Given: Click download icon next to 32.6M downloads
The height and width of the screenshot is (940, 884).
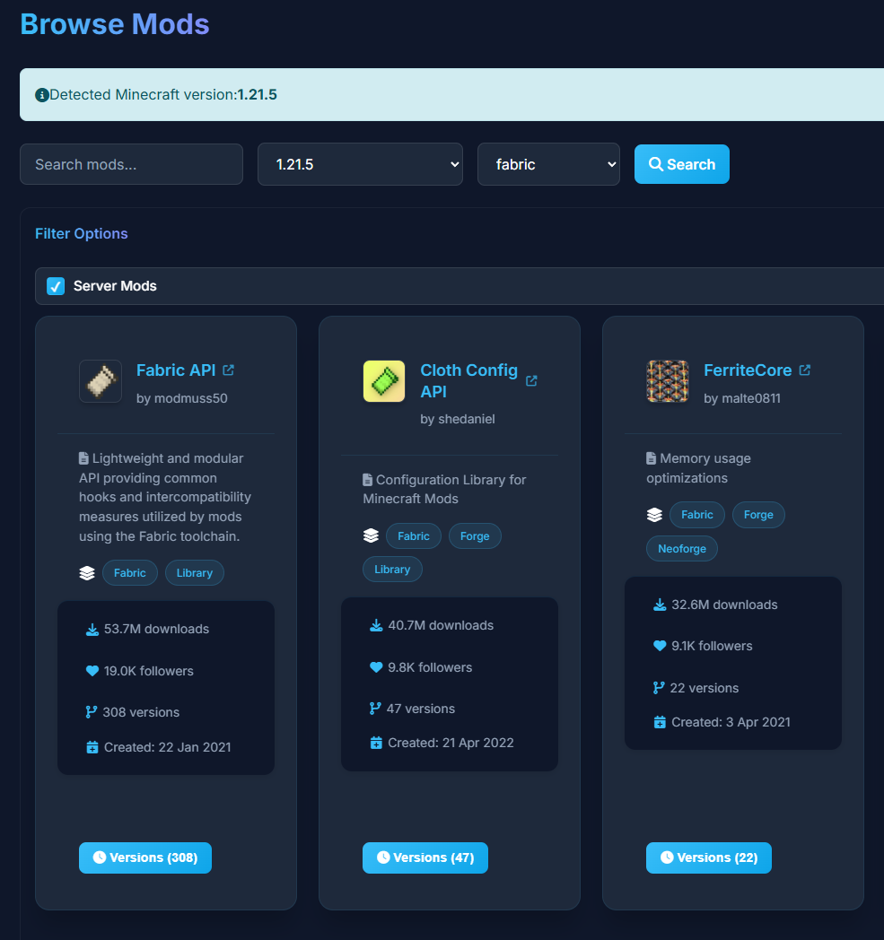Looking at the screenshot, I should pyautogui.click(x=660, y=605).
